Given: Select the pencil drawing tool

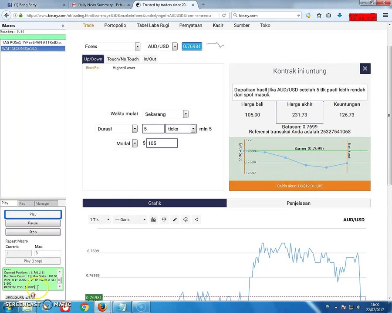Looking at the screenshot, I should 175,220.
